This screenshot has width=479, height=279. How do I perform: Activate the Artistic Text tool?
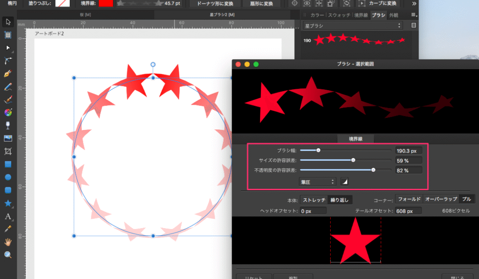(8, 216)
